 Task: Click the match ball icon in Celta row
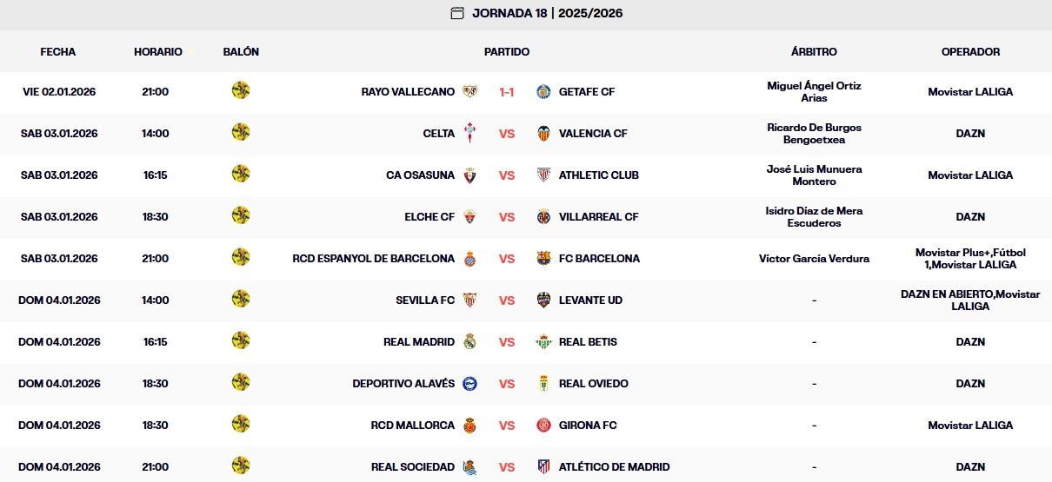point(241,132)
